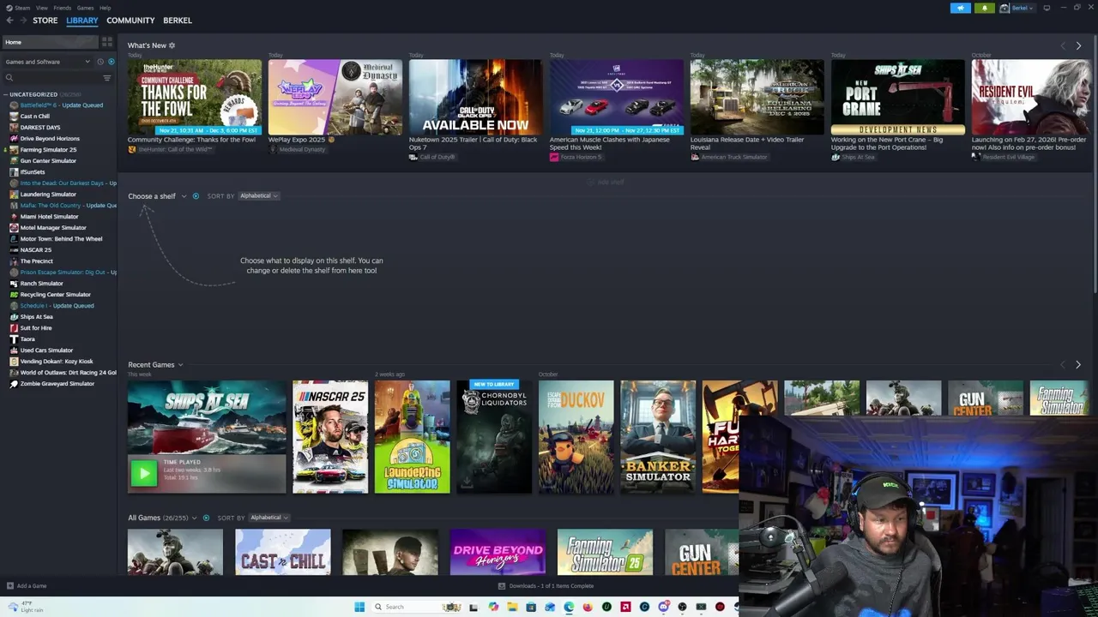This screenshot has width=1098, height=617.
Task: Open the green notifications bell
Action: click(x=985, y=8)
